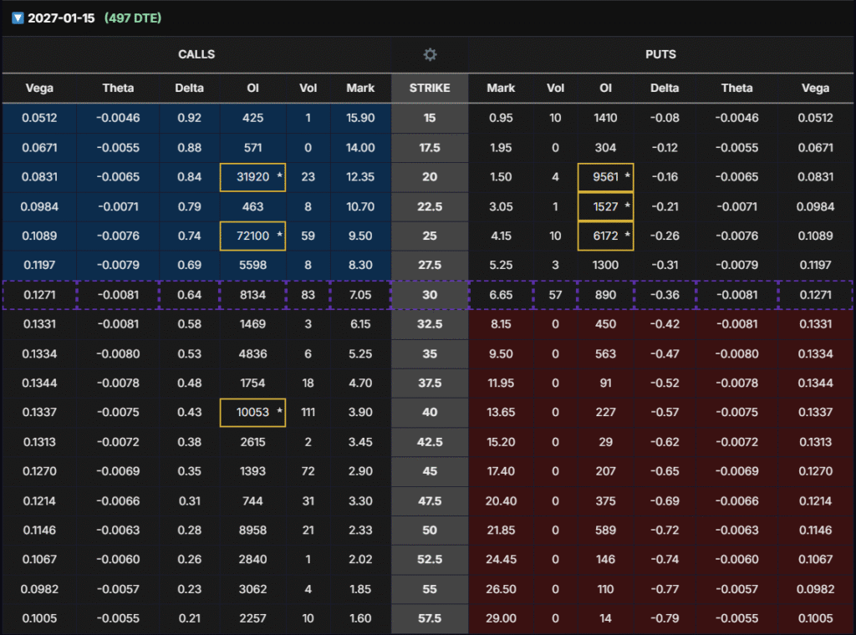856x635 pixels.
Task: Select the PUTS section header
Action: click(661, 54)
